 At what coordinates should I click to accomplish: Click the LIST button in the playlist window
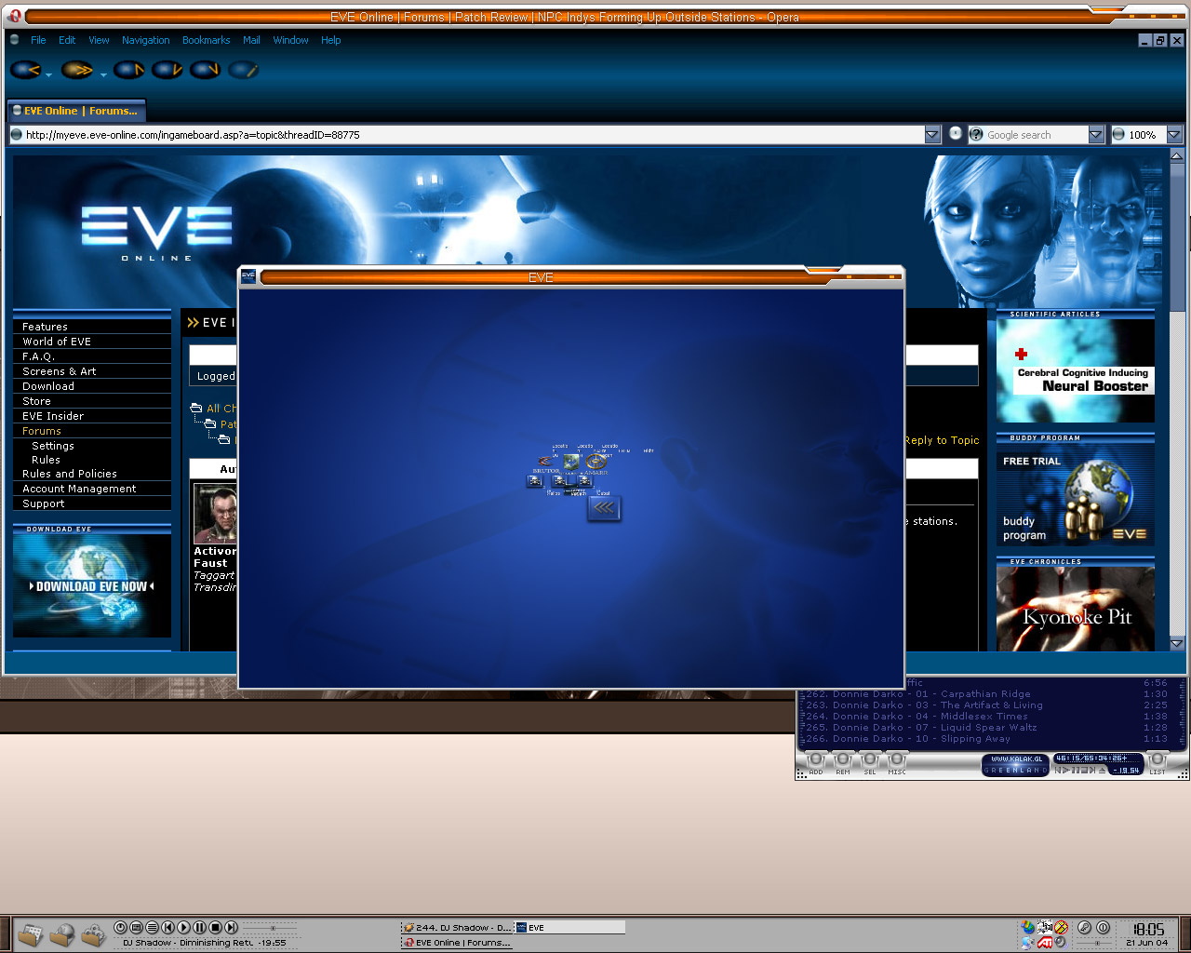click(x=1157, y=763)
